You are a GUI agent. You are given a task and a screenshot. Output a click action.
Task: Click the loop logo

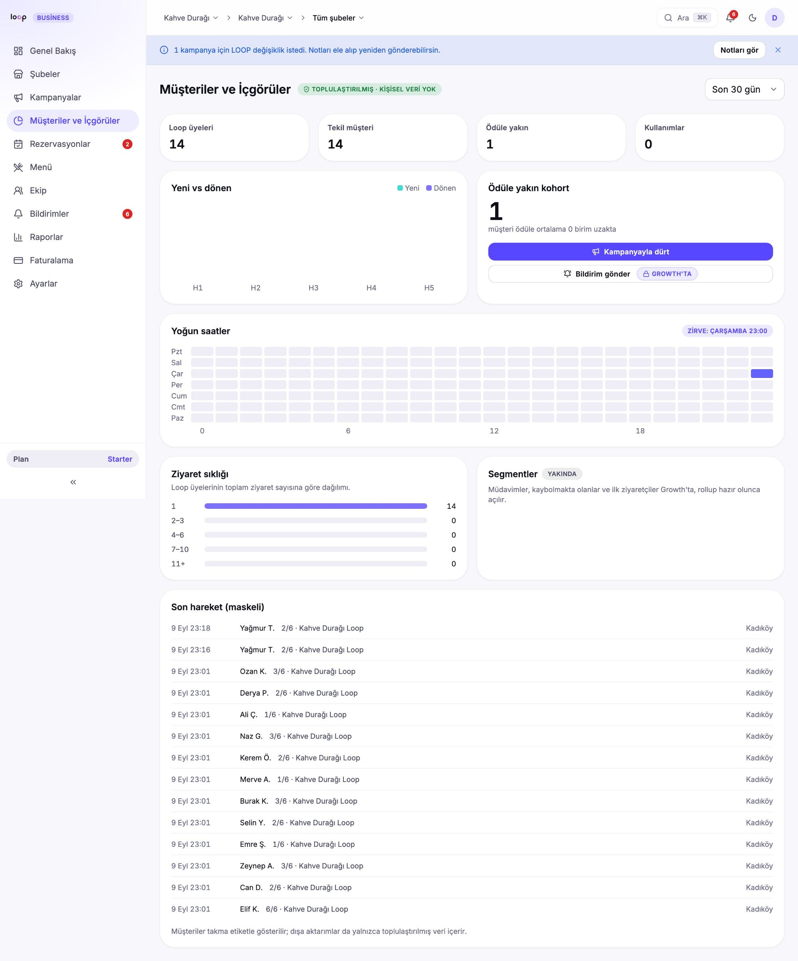(18, 18)
